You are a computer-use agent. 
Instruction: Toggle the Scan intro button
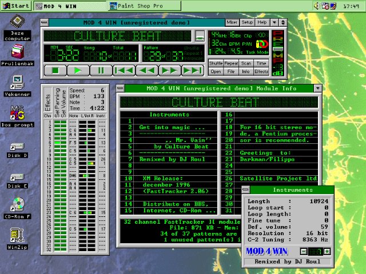click(x=246, y=63)
